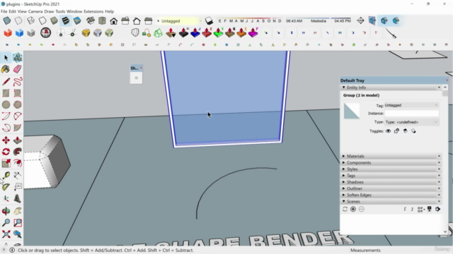This screenshot has height=254, width=453.
Task: Click the shadow month date slider
Action: click(250, 20)
